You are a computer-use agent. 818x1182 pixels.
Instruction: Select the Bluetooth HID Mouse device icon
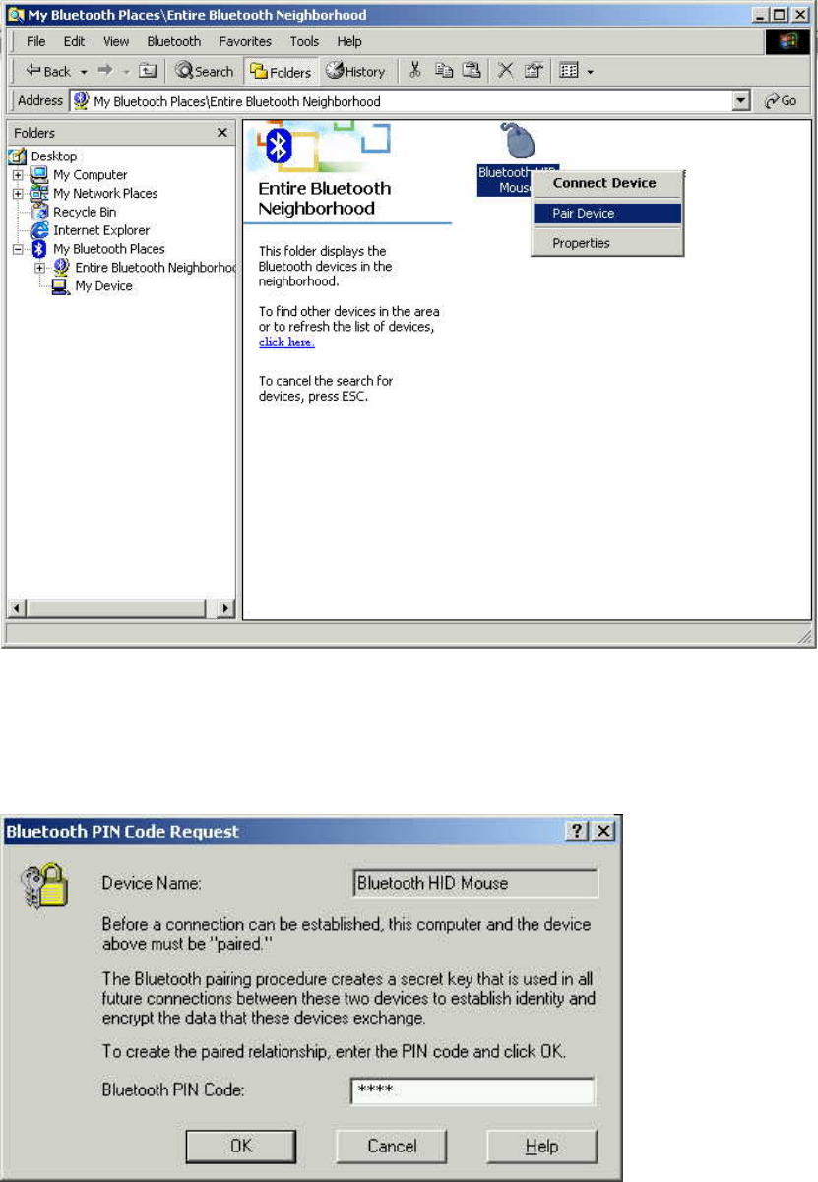coord(518,141)
